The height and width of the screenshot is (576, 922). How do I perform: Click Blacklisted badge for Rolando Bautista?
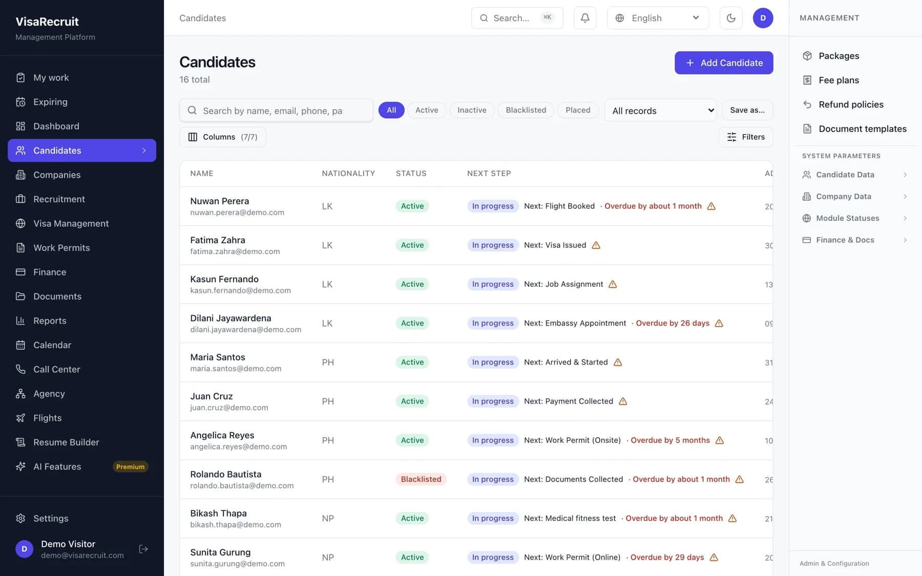click(421, 479)
